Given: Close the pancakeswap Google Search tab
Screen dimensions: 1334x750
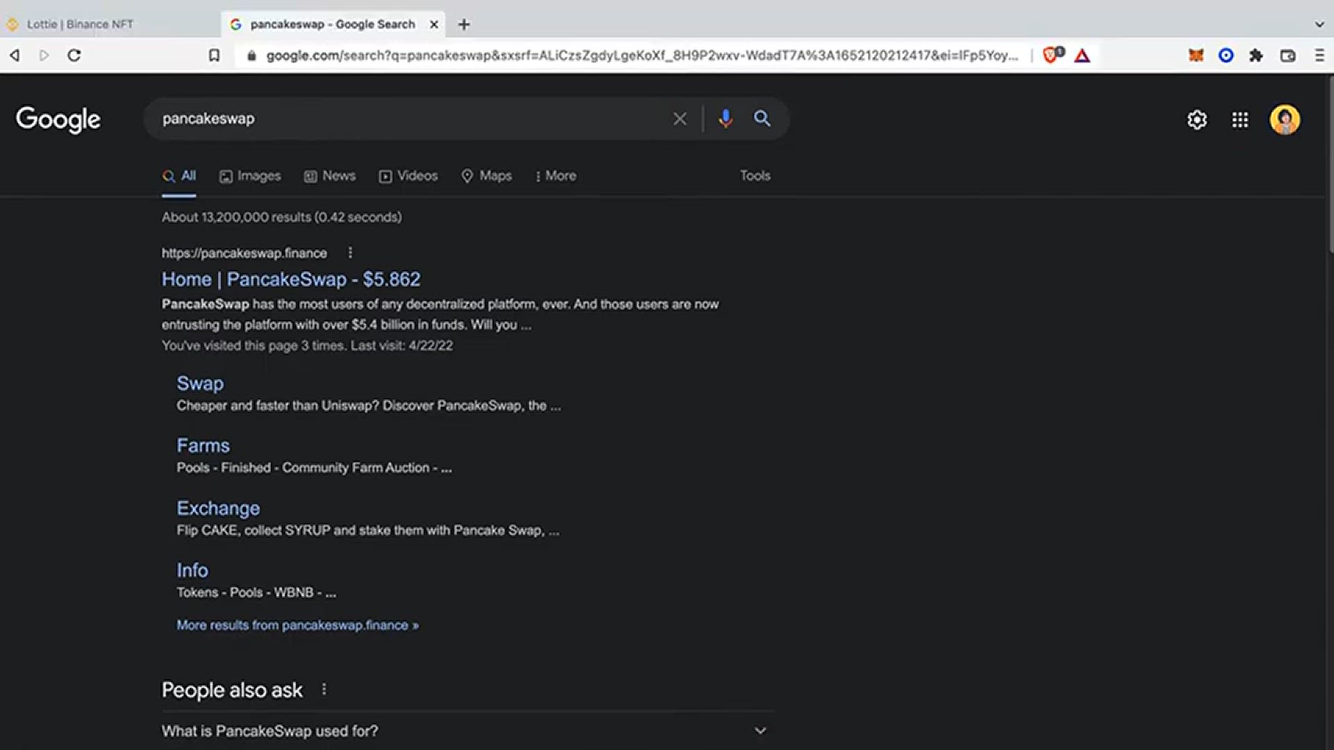Looking at the screenshot, I should (434, 24).
